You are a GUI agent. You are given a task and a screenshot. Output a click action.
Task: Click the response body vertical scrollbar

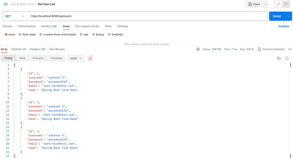click(290, 110)
